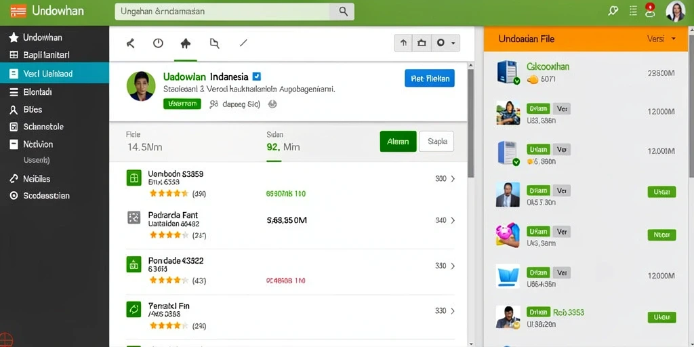The width and height of the screenshot is (694, 347).
Task: Click the back arrow toolbar icon
Action: [131, 43]
